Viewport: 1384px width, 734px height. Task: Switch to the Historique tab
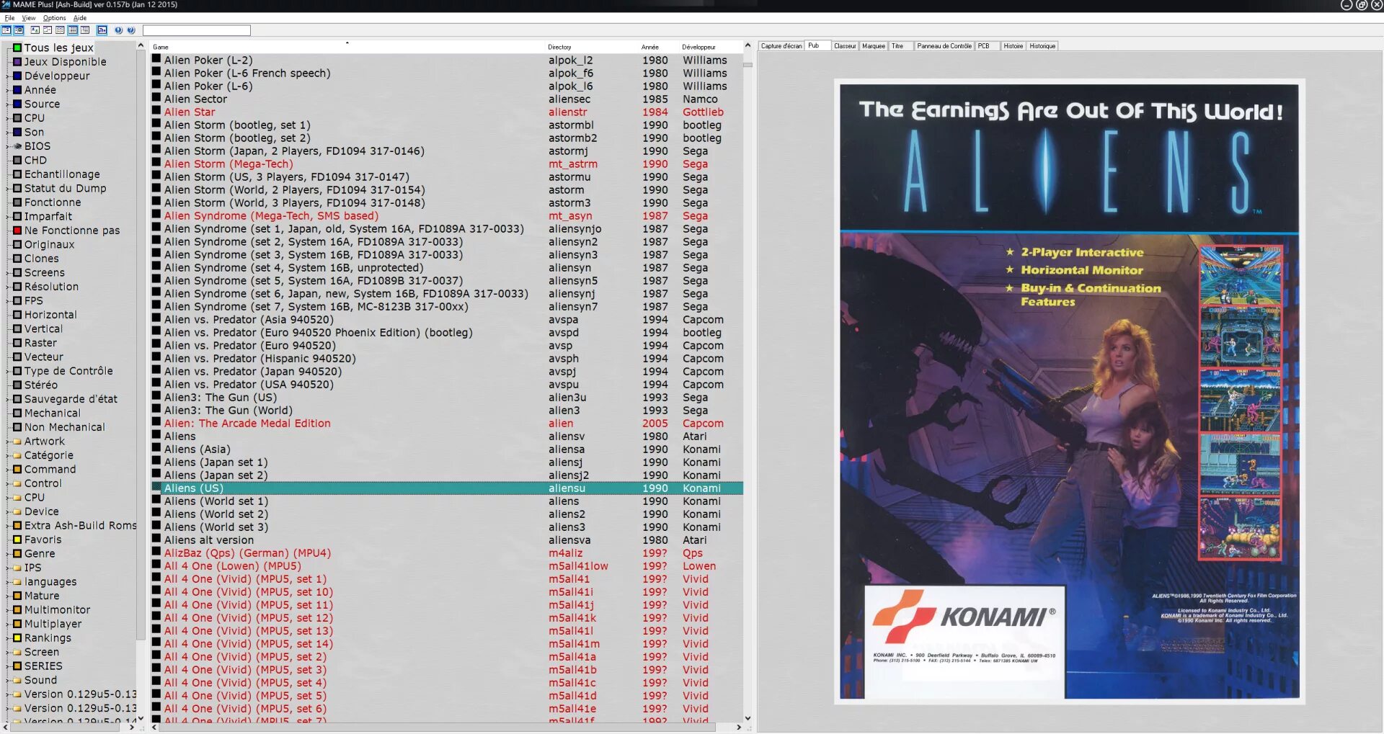(1042, 46)
